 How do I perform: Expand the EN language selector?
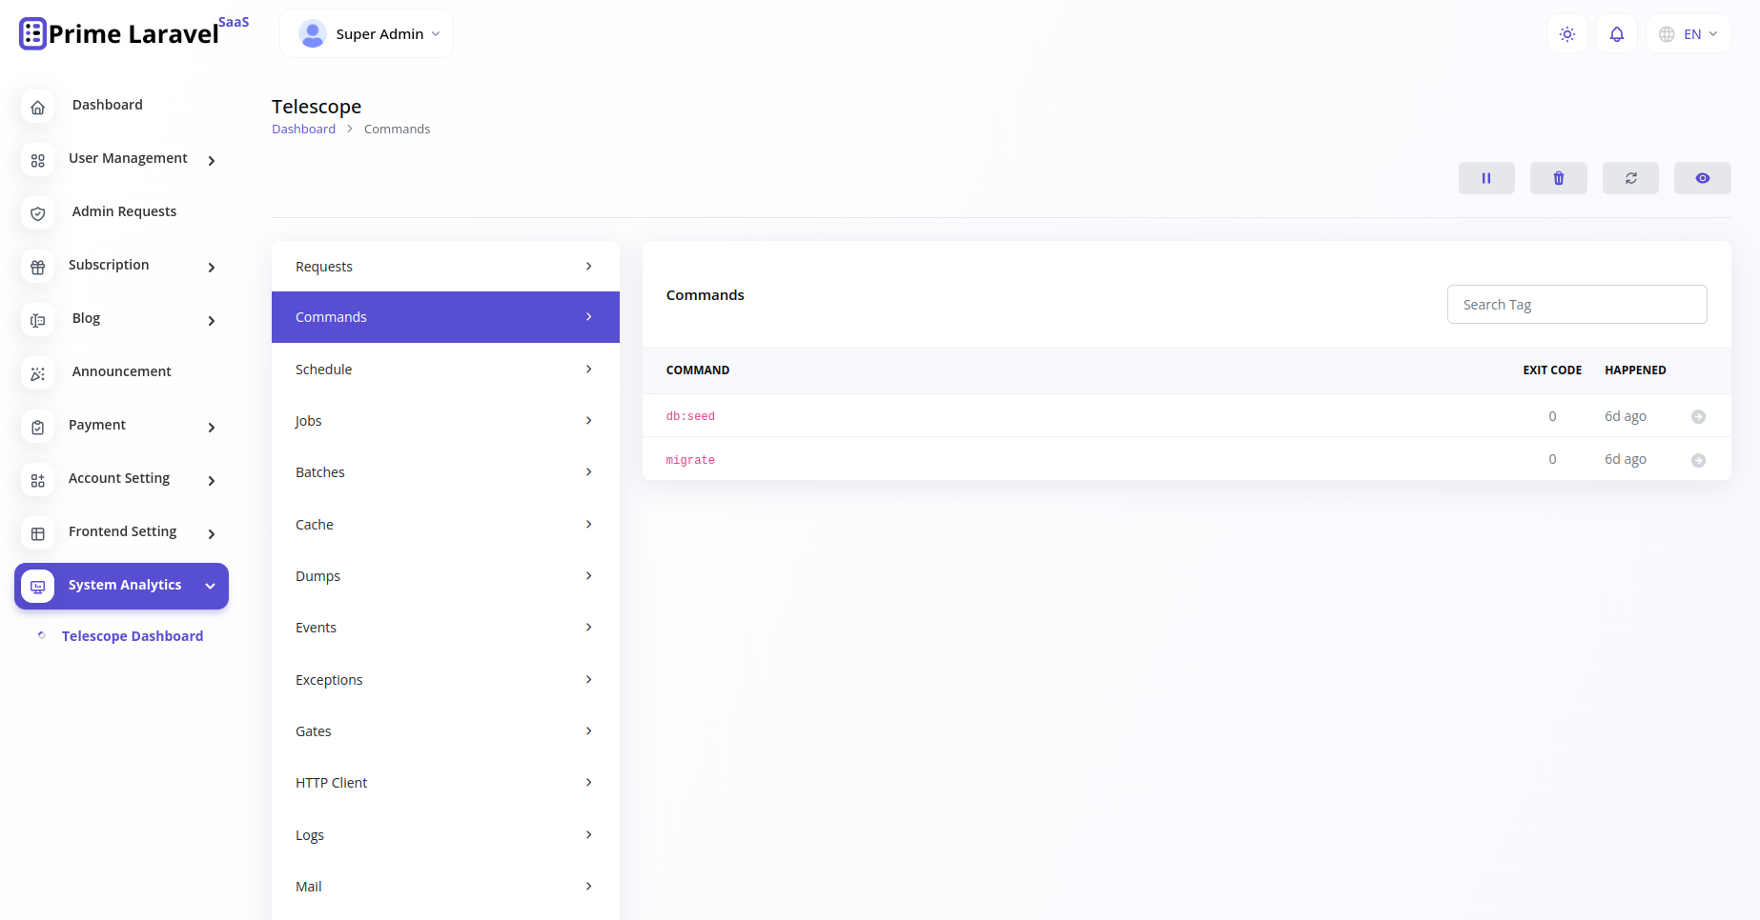tap(1688, 33)
